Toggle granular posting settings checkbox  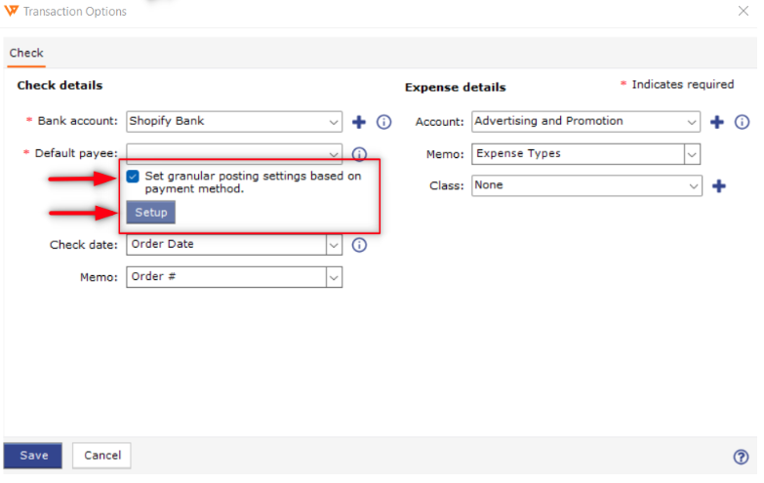click(133, 176)
